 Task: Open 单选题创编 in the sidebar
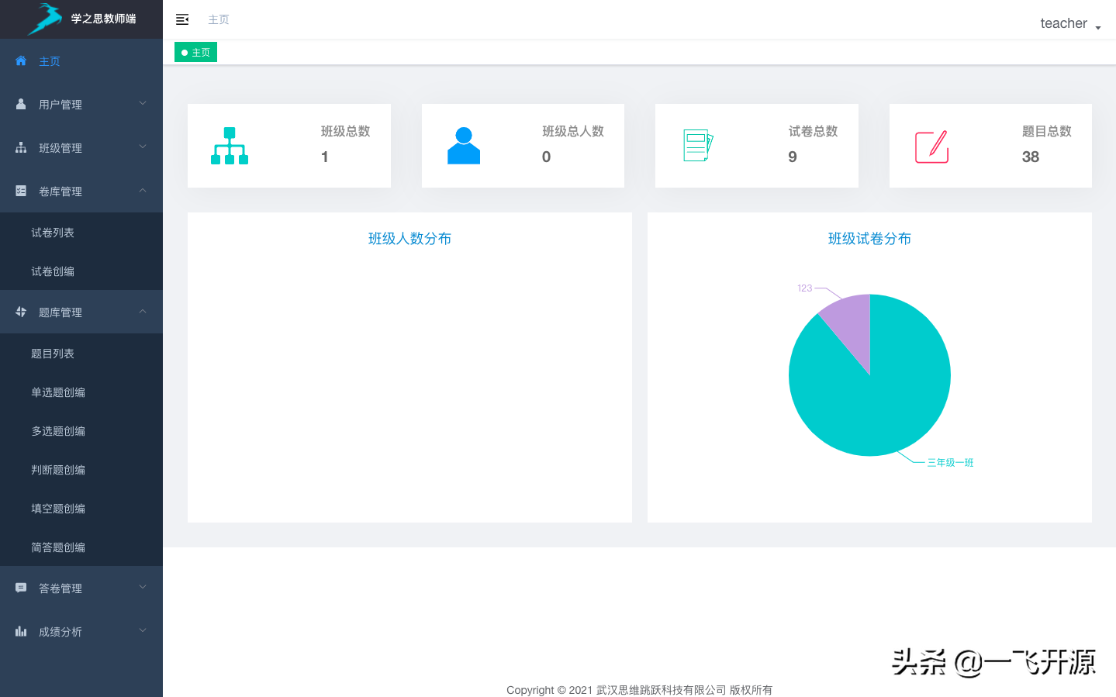pos(58,392)
